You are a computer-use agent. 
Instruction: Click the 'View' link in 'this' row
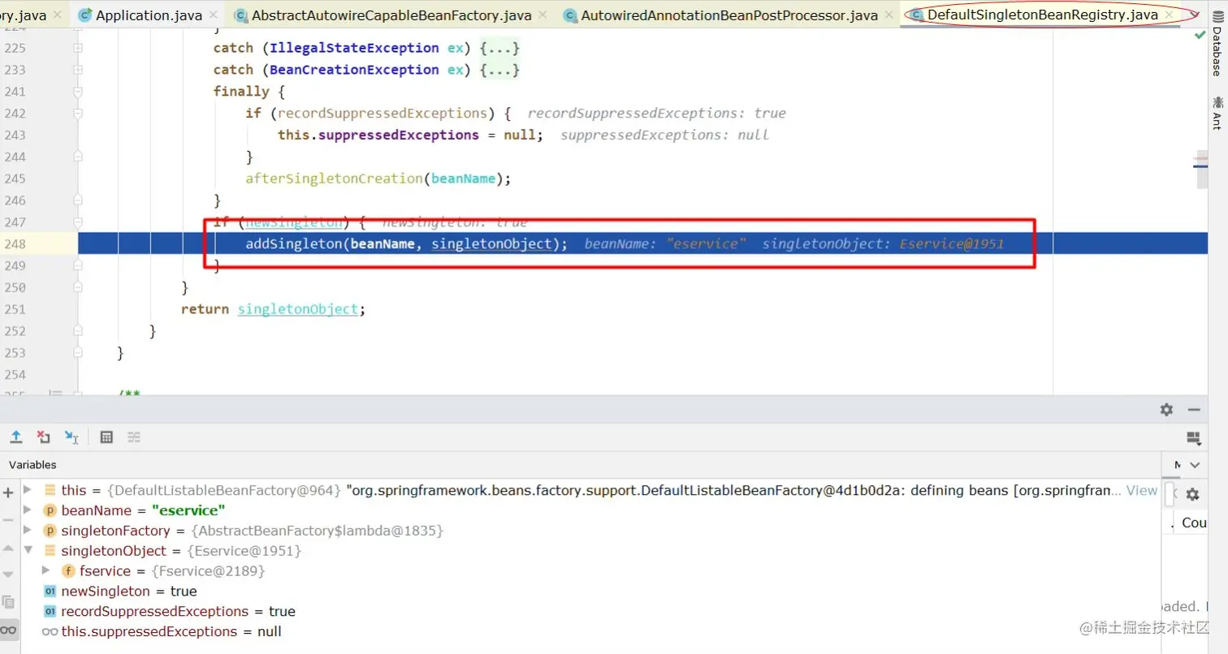(x=1141, y=490)
